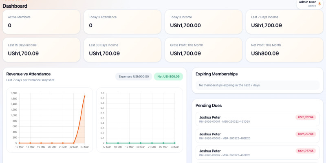Open the Gross Profit This Month card
Image resolution: width=326 pixels, height=163 pixels.
[x=203, y=50]
